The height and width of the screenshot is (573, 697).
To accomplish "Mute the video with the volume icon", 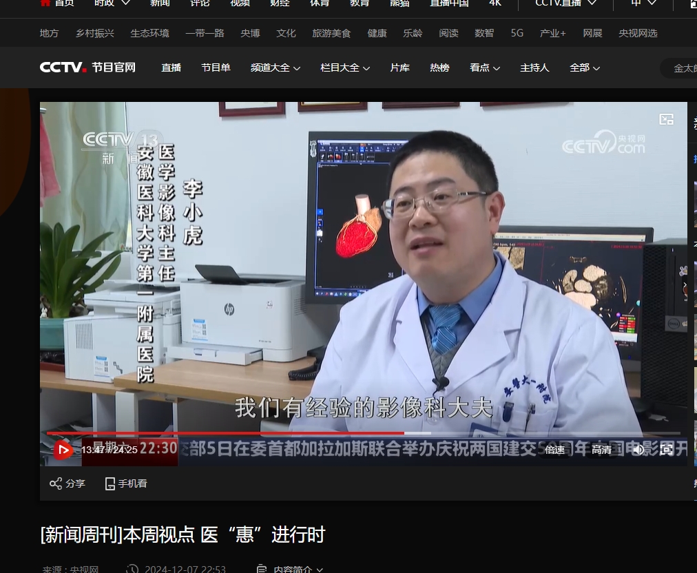I will pos(638,450).
